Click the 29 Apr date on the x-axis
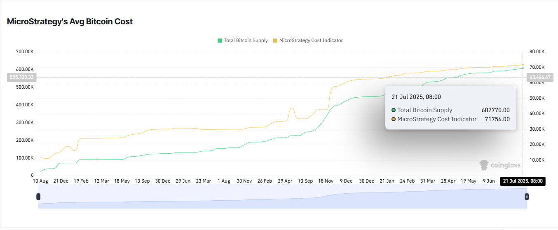The height and width of the screenshot is (230, 558). (285, 181)
